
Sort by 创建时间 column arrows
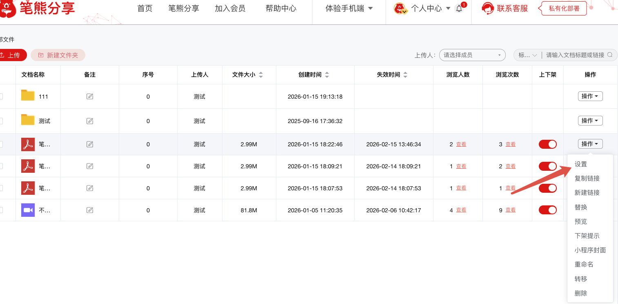327,75
